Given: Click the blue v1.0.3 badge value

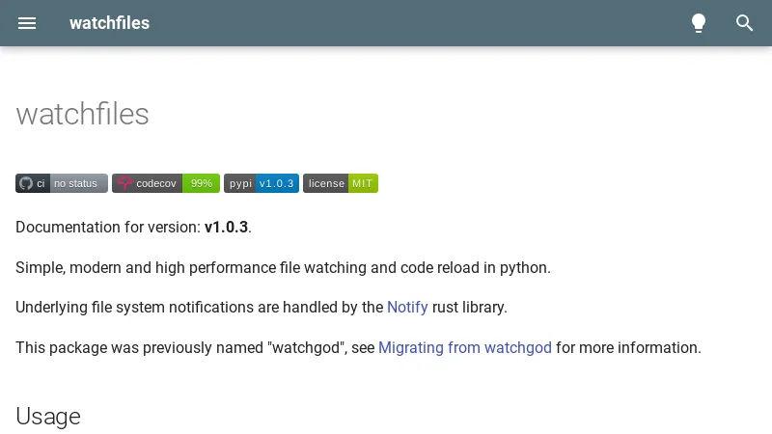Looking at the screenshot, I should coord(276,183).
